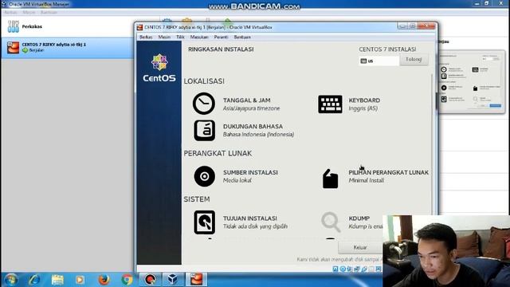Click optical disk indicator in VM status bar
The image size is (510, 287).
[x=343, y=269]
